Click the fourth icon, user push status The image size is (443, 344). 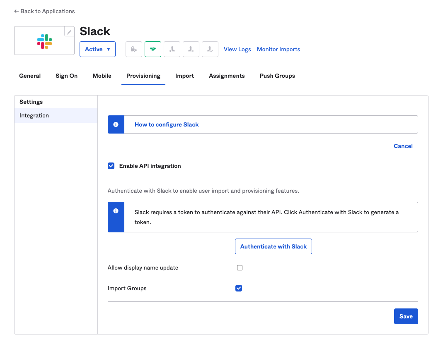click(191, 49)
